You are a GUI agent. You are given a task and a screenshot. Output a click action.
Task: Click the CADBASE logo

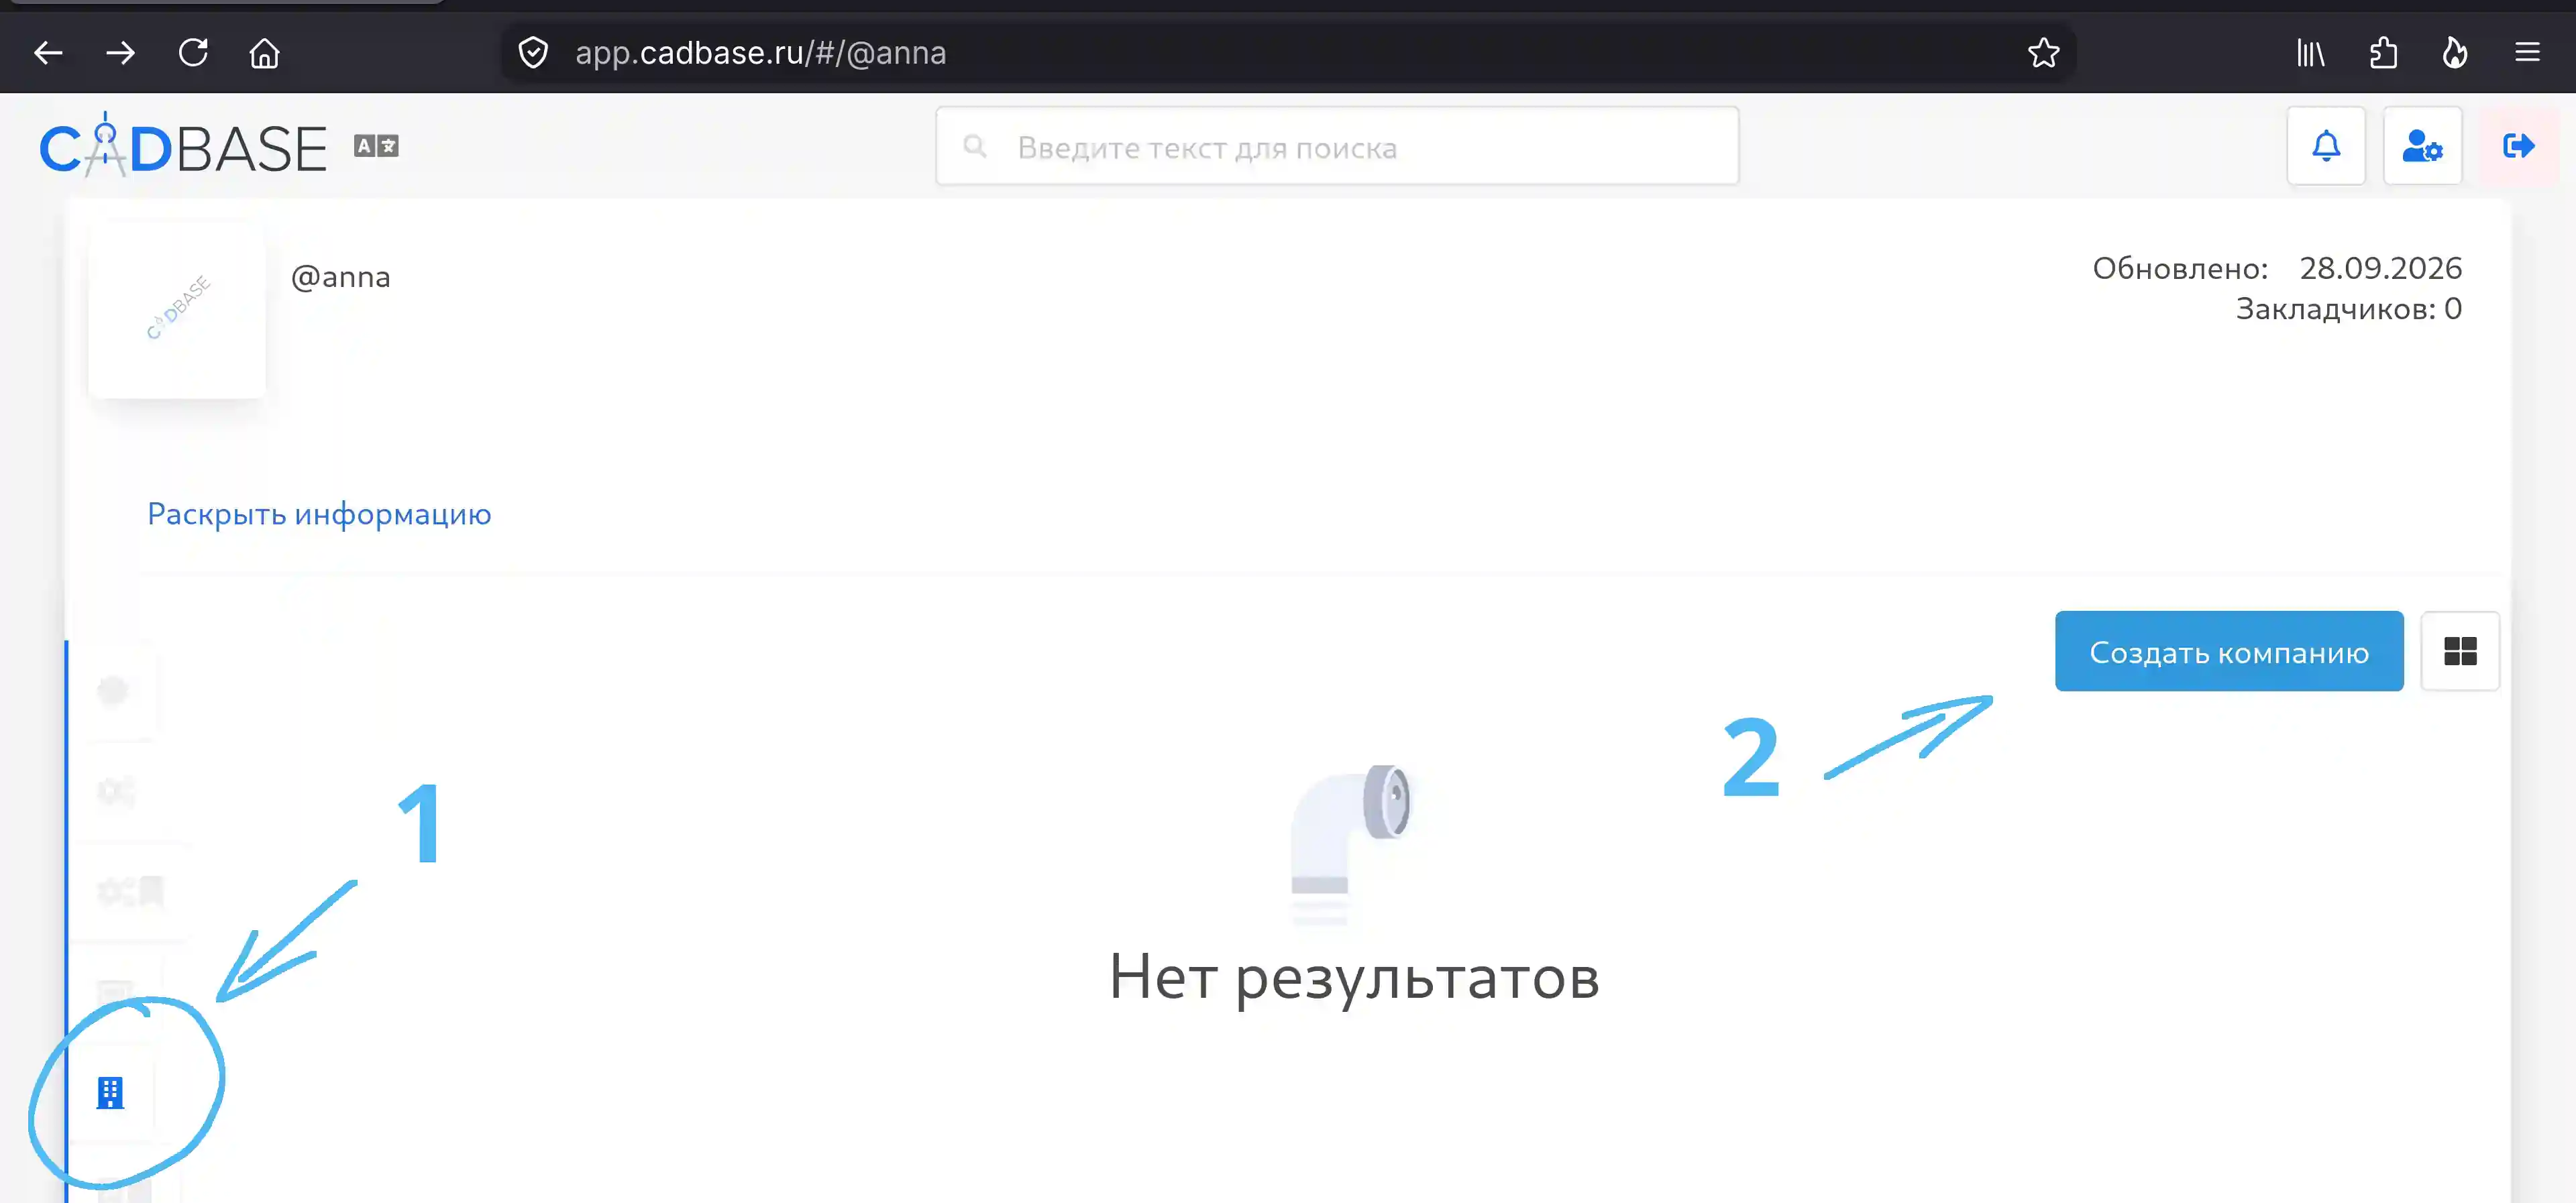tap(183, 146)
